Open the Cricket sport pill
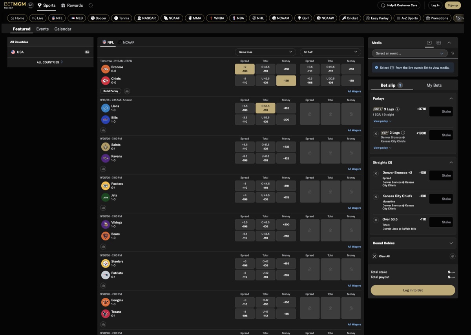This screenshot has width=471, height=335. [x=350, y=18]
